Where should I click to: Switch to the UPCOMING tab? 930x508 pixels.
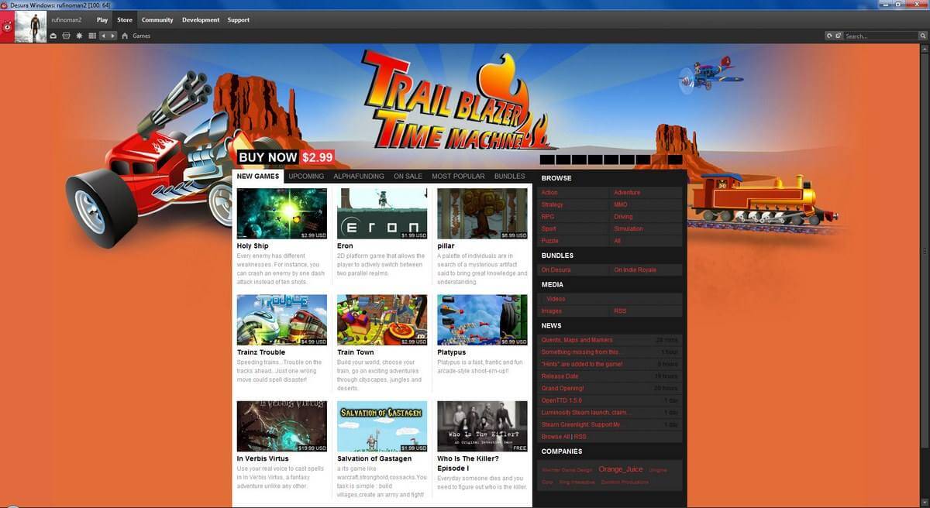306,177
